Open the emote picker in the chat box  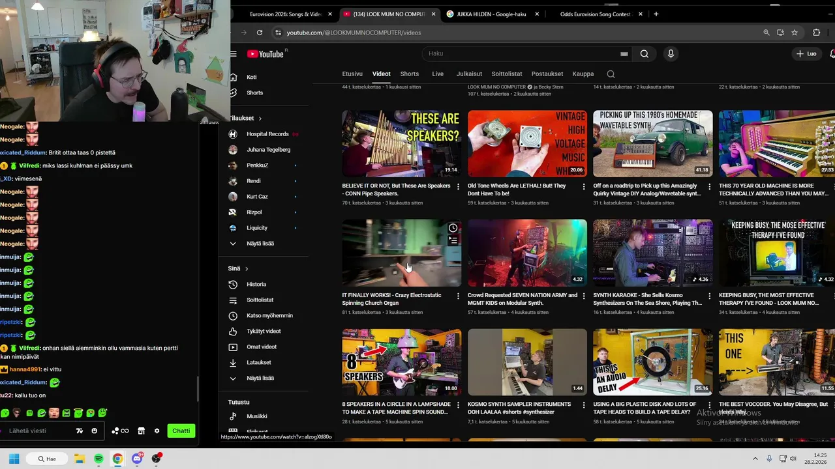(x=95, y=431)
